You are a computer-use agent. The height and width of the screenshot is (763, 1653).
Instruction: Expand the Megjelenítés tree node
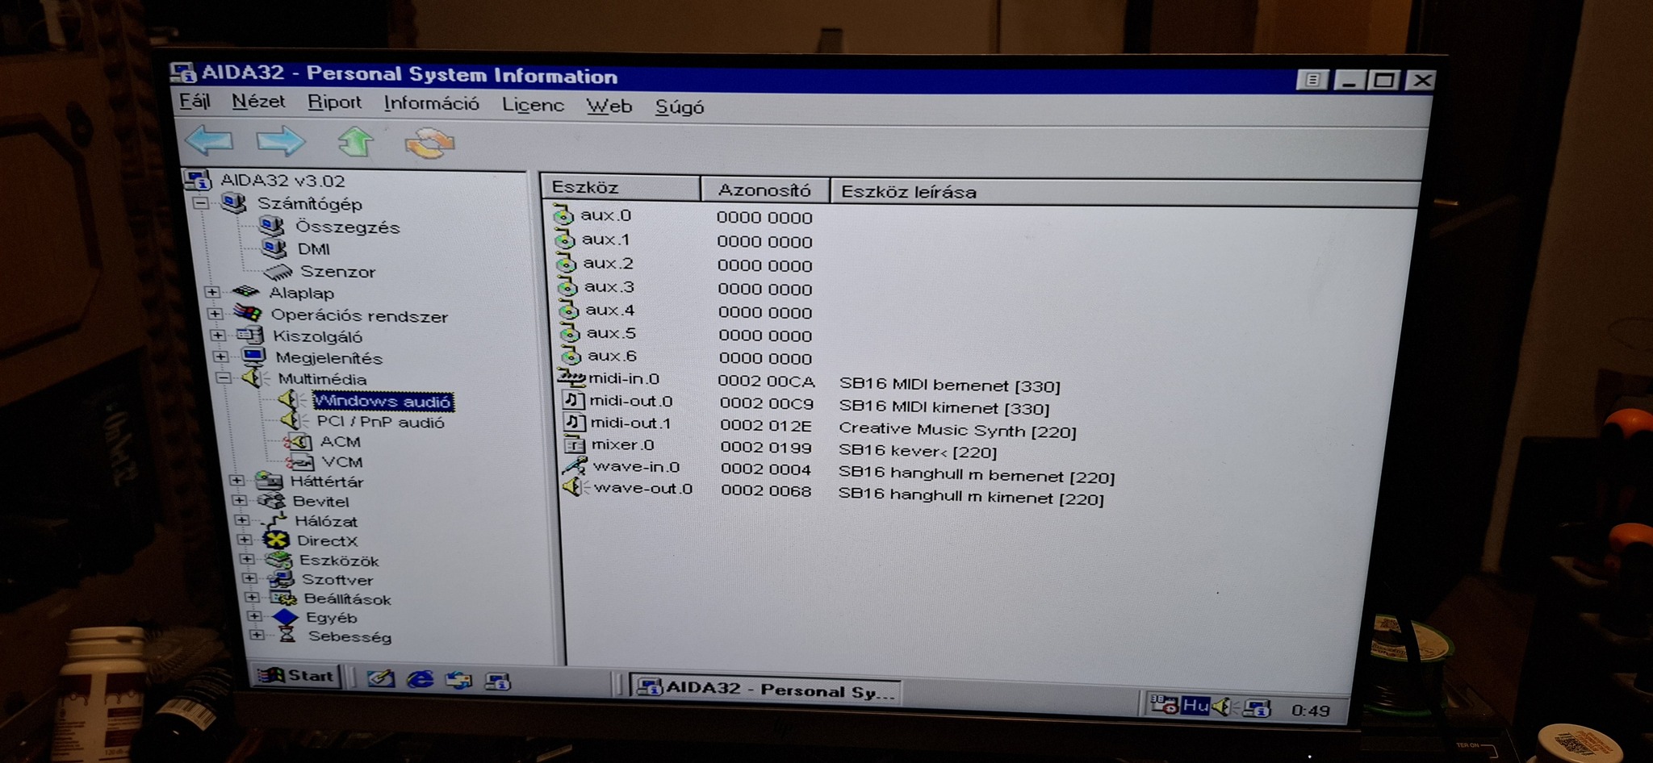pos(220,356)
